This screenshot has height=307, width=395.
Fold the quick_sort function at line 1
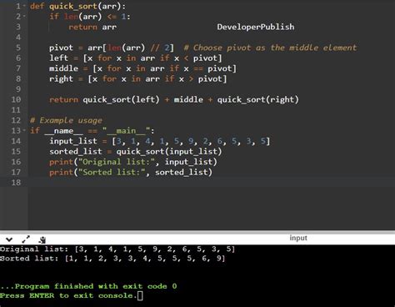(x=24, y=6)
